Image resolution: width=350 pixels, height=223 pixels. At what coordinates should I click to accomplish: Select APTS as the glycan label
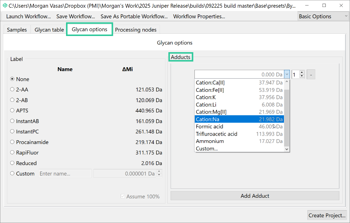tap(12, 110)
